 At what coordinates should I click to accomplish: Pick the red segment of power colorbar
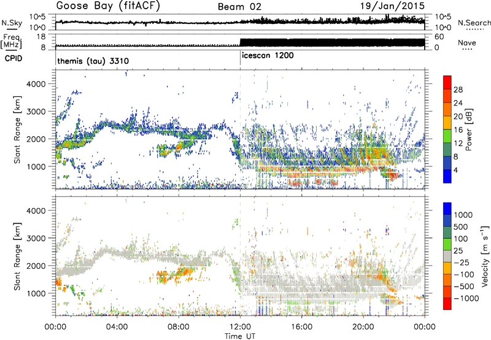click(x=447, y=82)
